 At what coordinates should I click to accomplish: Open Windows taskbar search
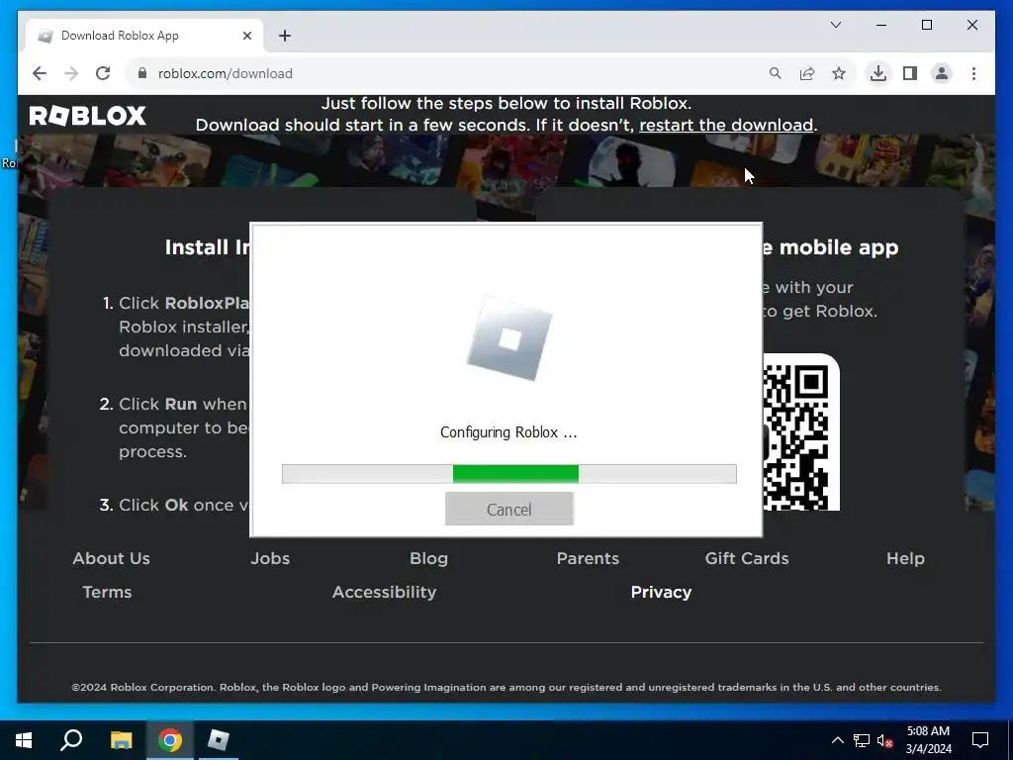click(x=71, y=740)
